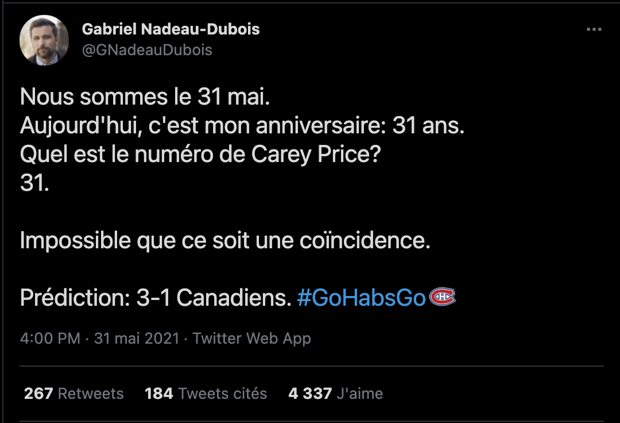Click the 4:00 PM timestamp
Image resolution: width=620 pixels, height=423 pixels.
(x=50, y=339)
